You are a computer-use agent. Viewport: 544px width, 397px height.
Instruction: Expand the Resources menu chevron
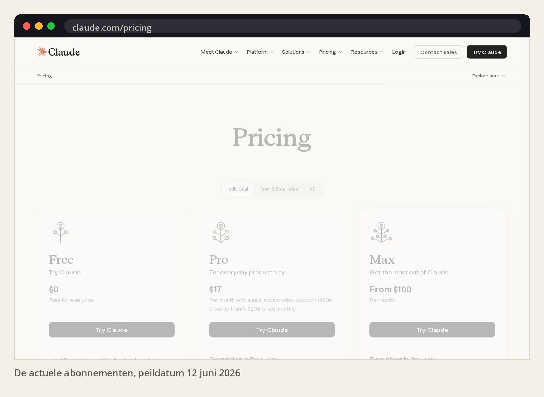[382, 52]
